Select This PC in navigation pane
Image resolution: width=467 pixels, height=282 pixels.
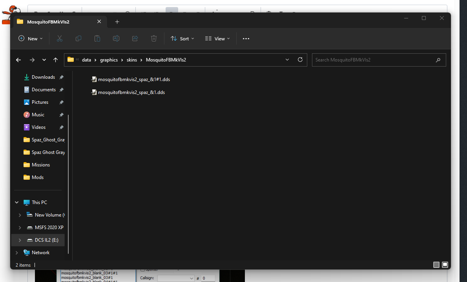click(39, 202)
